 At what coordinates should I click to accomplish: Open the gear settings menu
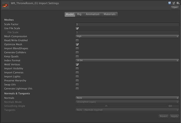coord(178,3)
